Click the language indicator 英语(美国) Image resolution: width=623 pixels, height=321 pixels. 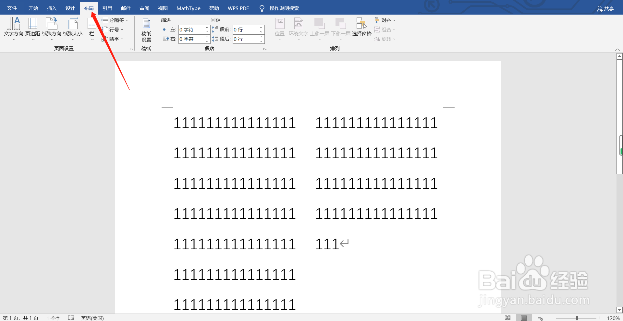pyautogui.click(x=92, y=318)
